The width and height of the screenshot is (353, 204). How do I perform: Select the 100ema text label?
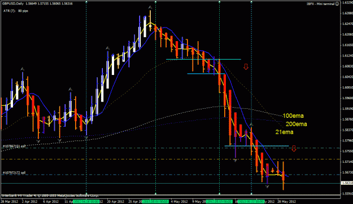click(x=293, y=116)
